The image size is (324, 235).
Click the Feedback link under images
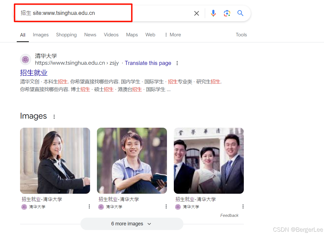coord(229,215)
